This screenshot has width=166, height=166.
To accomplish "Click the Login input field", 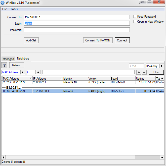I will pyautogui.click(x=77, y=23).
